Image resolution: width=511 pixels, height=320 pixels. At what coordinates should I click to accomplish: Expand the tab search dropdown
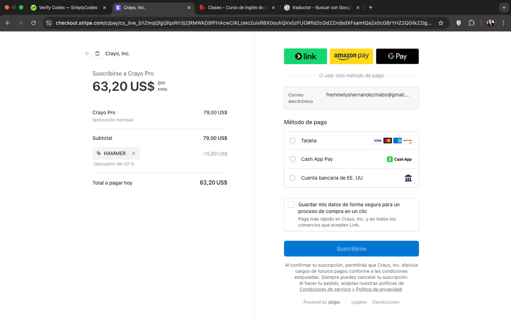(504, 8)
